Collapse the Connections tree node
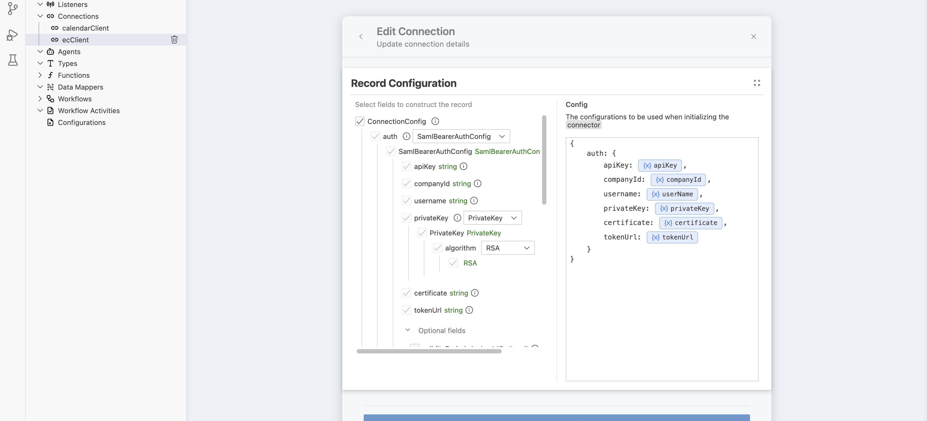 [x=40, y=16]
